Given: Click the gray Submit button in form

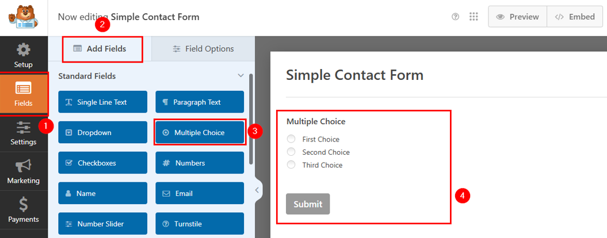Looking at the screenshot, I should pyautogui.click(x=308, y=204).
